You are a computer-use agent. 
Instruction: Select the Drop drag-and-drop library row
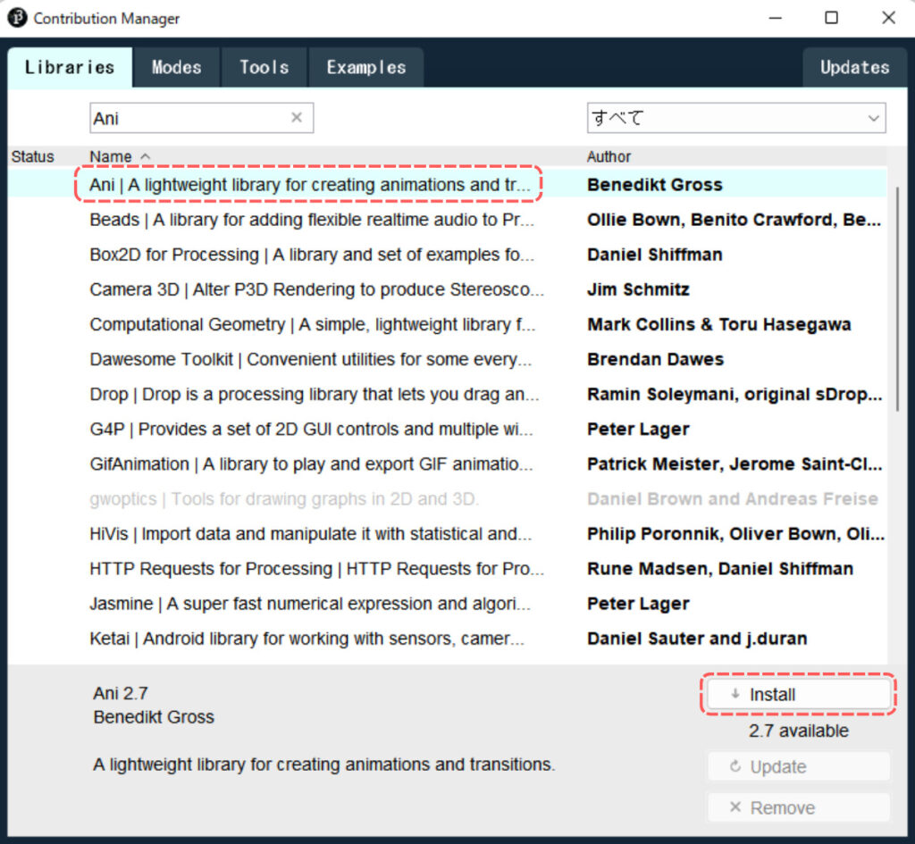pos(448,394)
